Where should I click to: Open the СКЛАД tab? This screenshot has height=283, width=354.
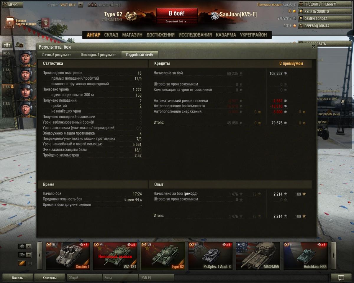(111, 35)
